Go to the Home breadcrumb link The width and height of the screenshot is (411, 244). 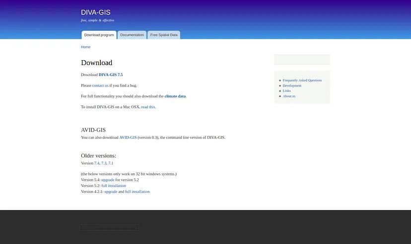(86, 47)
